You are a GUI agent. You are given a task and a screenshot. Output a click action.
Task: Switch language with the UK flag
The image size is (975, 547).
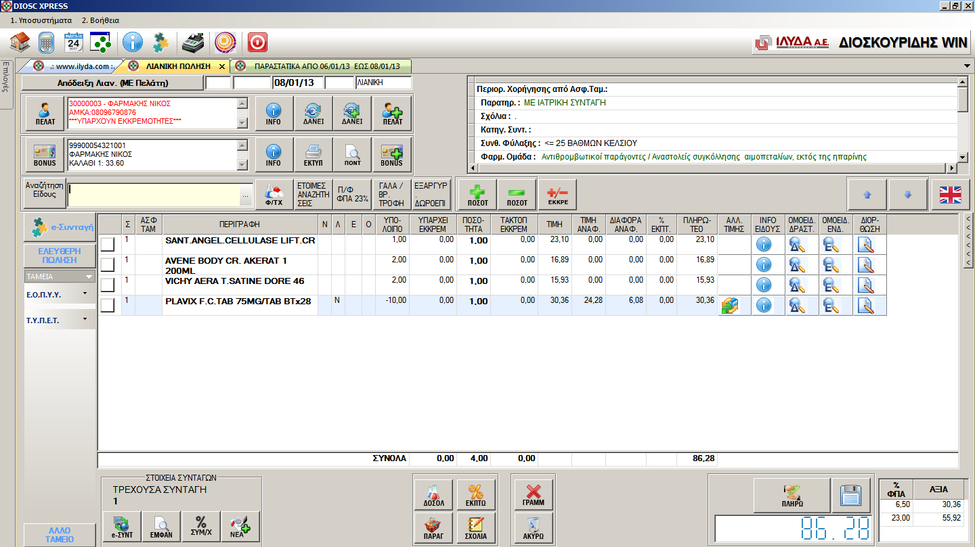coord(950,195)
